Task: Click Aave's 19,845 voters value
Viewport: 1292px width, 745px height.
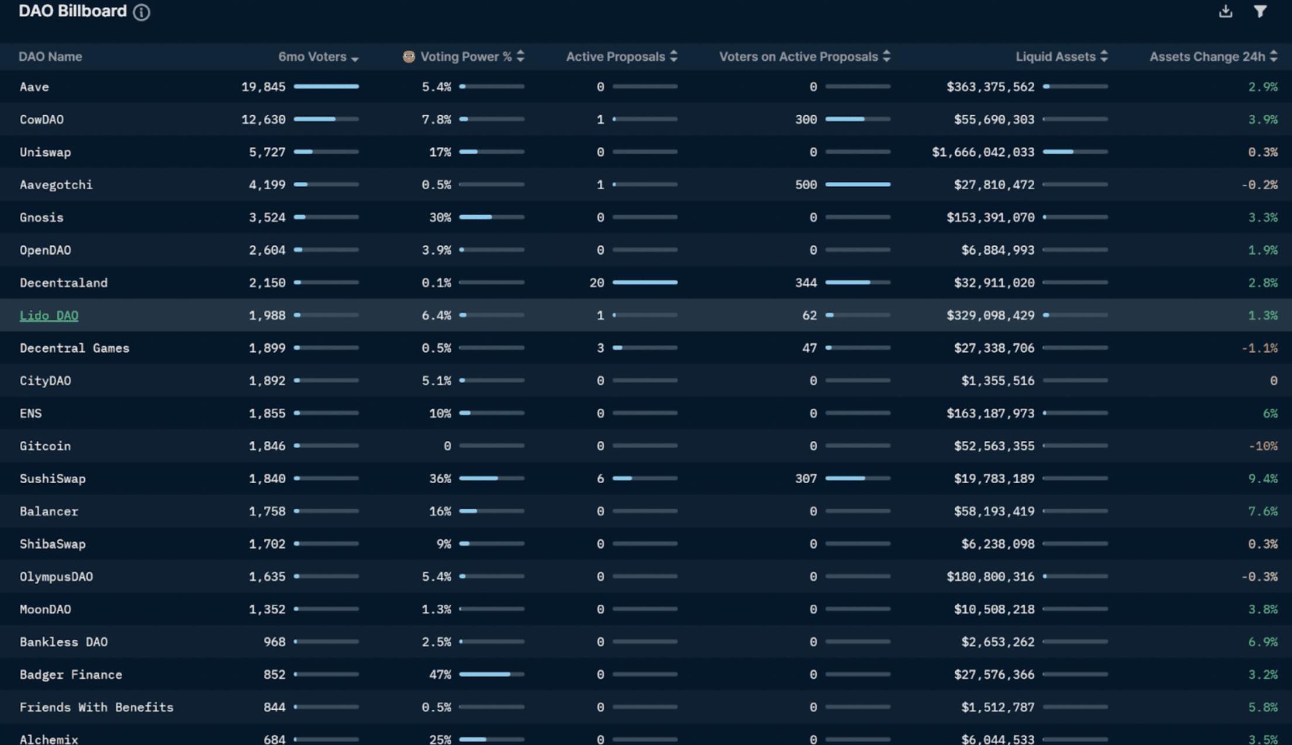Action: (x=264, y=87)
